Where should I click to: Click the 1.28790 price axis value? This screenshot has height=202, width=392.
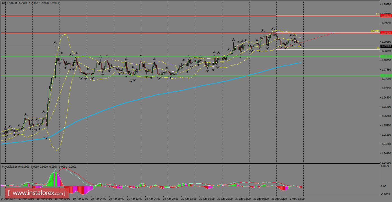386,51
